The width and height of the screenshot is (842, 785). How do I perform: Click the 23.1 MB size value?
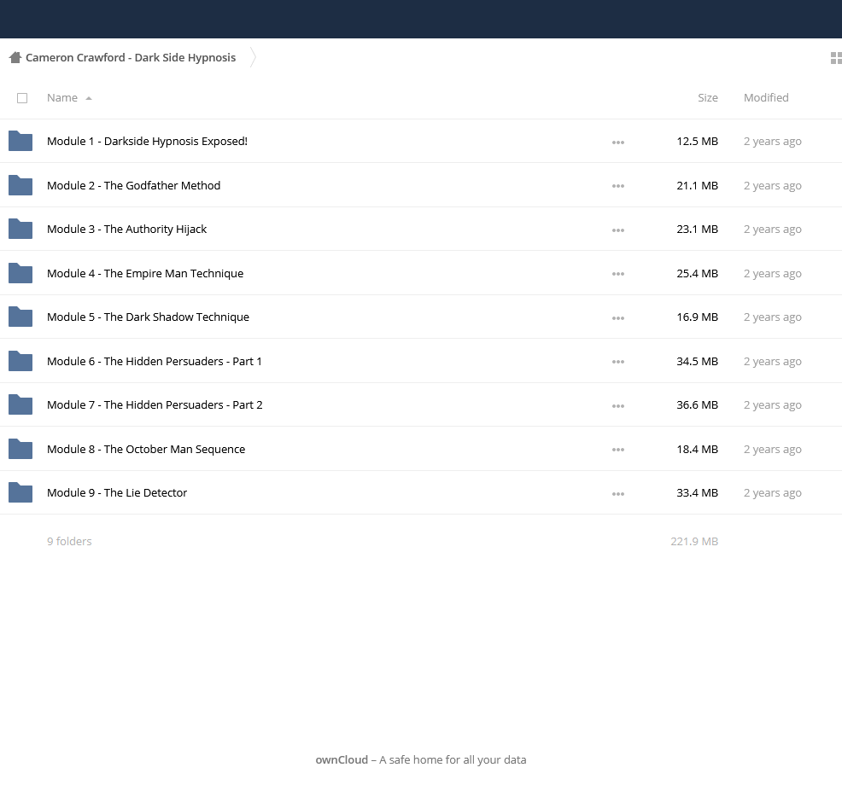697,230
